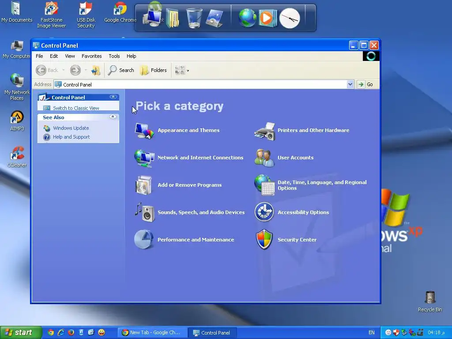
Task: Open Appearance and Themes category icon
Action: click(144, 131)
